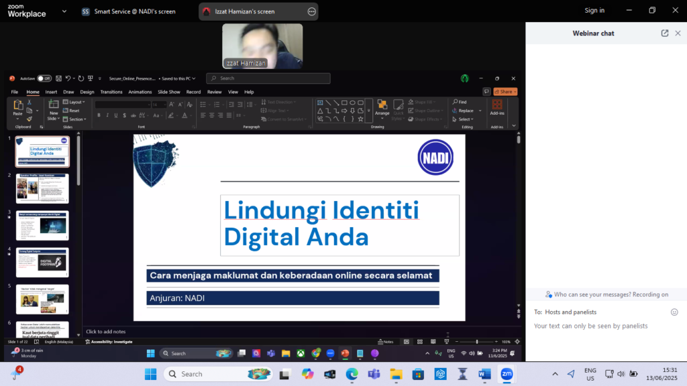Toggle bold formatting in the Font group

point(99,115)
